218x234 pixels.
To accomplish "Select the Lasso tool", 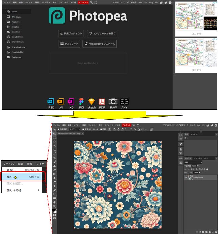I will 54,142.
